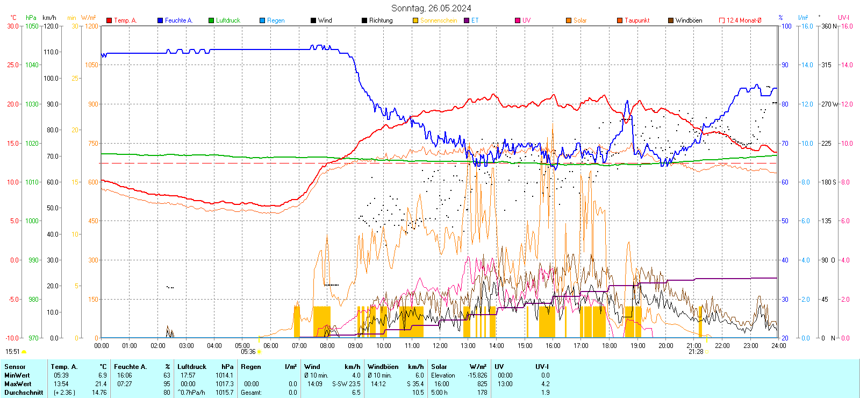Click the sunrise sun icon at 05:36
The width and height of the screenshot is (860, 398).
point(260,352)
